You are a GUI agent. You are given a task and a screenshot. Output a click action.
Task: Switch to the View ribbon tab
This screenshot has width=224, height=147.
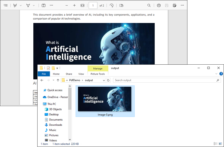pyautogui.click(x=81, y=74)
